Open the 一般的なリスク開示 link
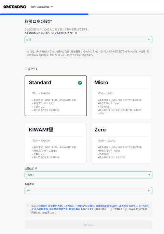Viewport: 164px width, 234px height. pyautogui.click(x=84, y=206)
